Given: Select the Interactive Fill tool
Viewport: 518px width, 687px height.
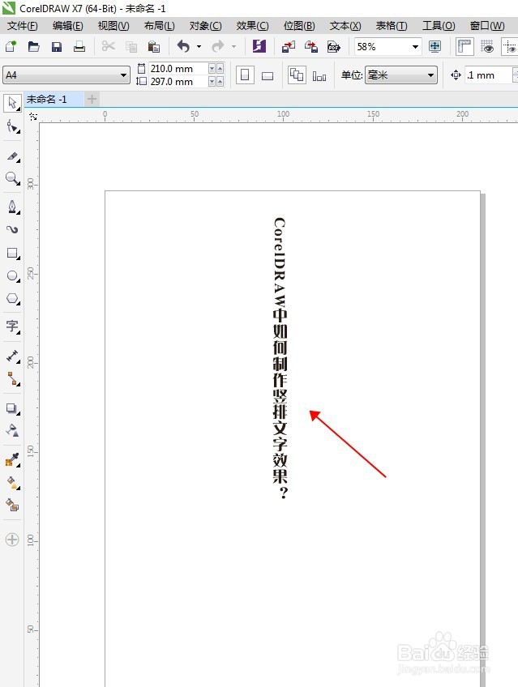Looking at the screenshot, I should pos(12,482).
